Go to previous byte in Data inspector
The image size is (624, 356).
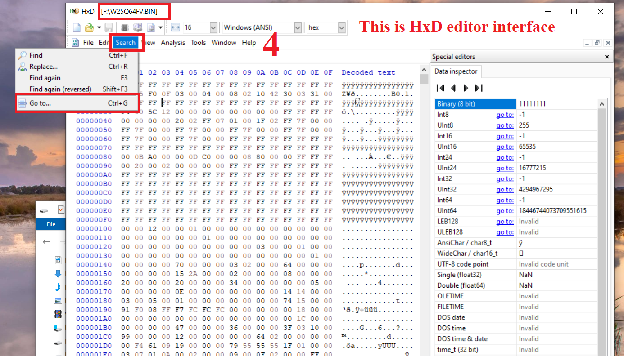tap(453, 88)
